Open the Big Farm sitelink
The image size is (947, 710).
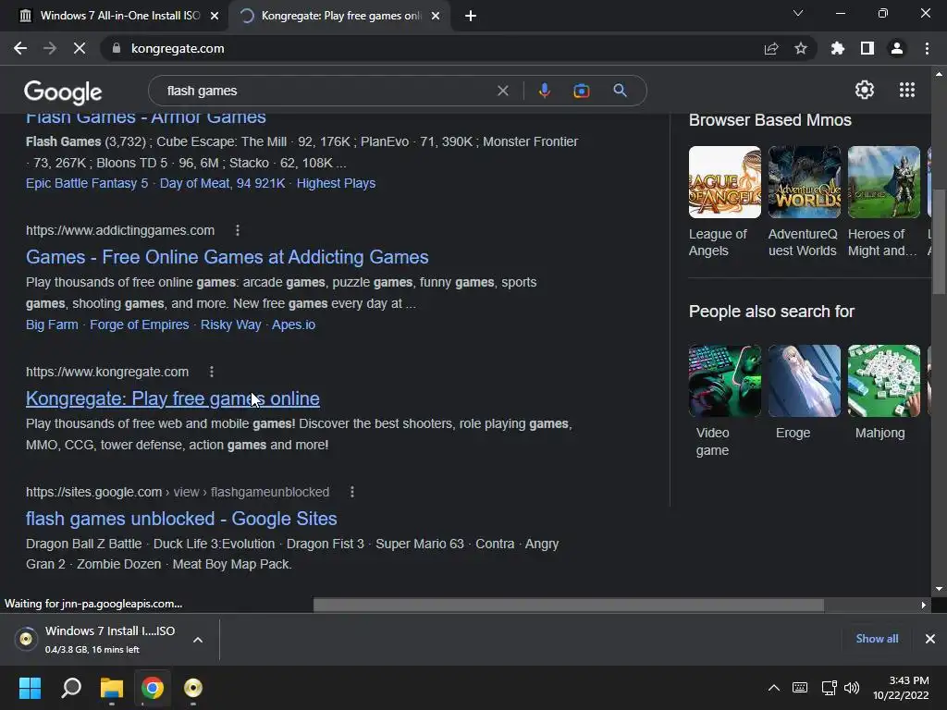[52, 324]
